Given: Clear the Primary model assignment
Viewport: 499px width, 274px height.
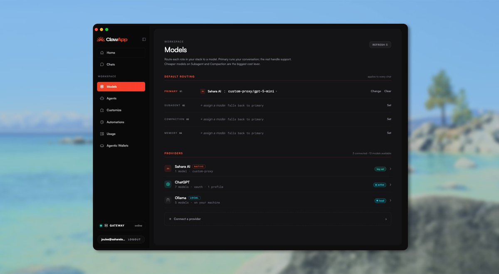Looking at the screenshot, I should pos(388,91).
